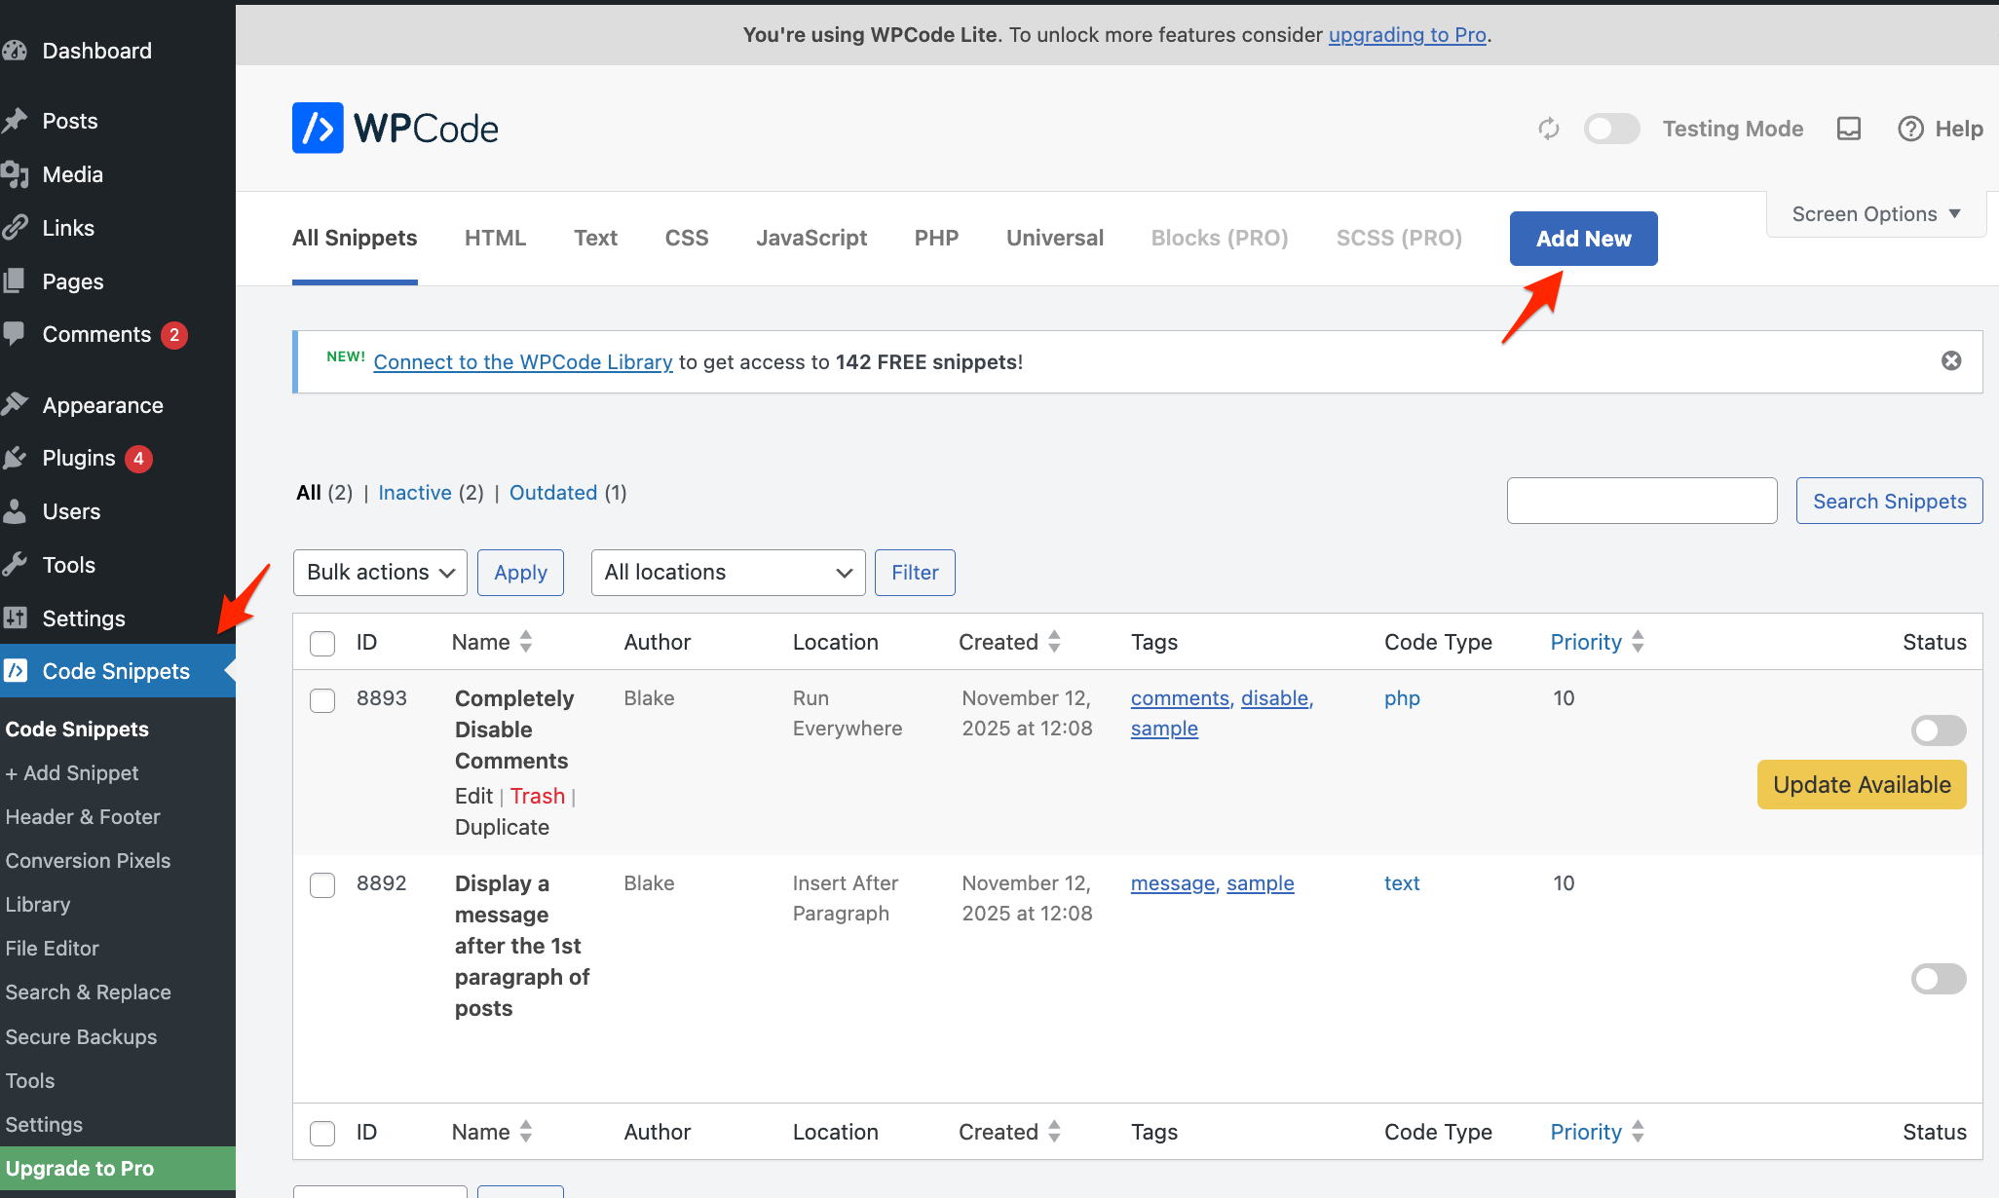Activate the Completely Disable Comments snippet
This screenshot has width=1999, height=1198.
[x=1938, y=730]
